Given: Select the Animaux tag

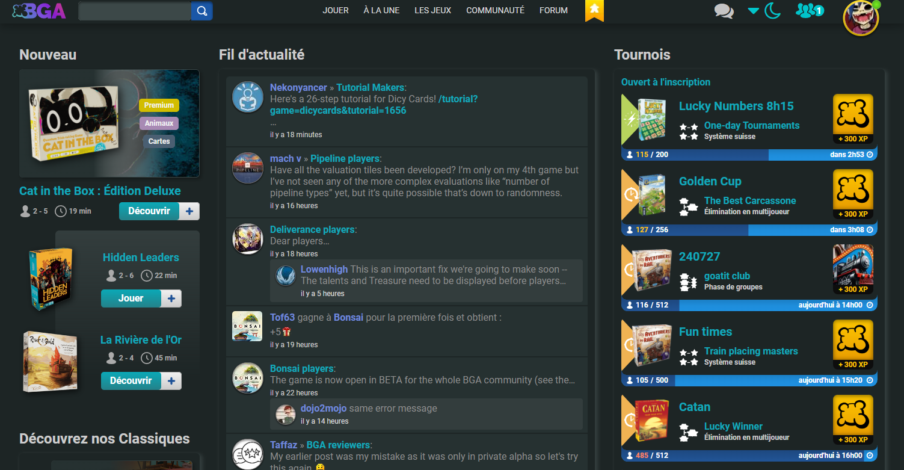Looking at the screenshot, I should click(159, 123).
